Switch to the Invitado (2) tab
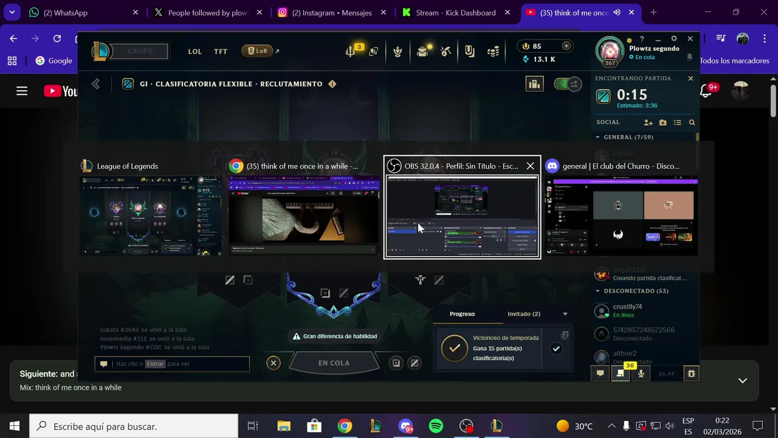 tap(524, 314)
